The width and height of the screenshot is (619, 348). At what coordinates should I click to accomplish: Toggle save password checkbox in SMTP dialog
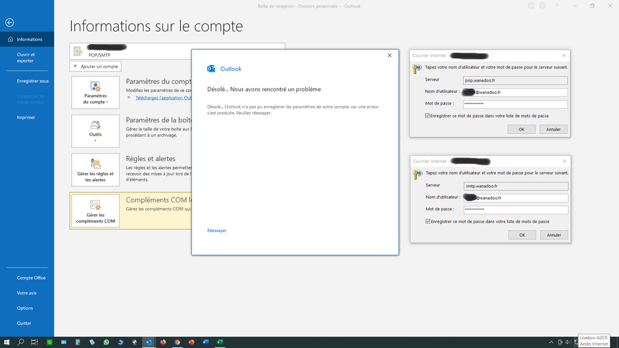(x=428, y=221)
